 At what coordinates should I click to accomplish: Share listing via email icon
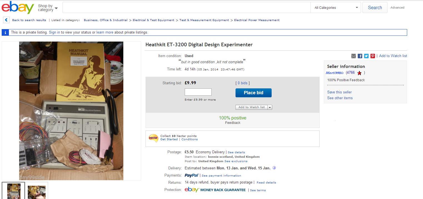tap(353, 56)
